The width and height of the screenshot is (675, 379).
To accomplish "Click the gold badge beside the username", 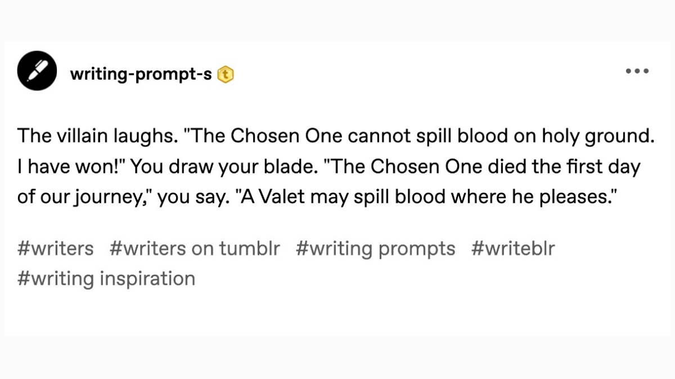I will pyautogui.click(x=226, y=74).
